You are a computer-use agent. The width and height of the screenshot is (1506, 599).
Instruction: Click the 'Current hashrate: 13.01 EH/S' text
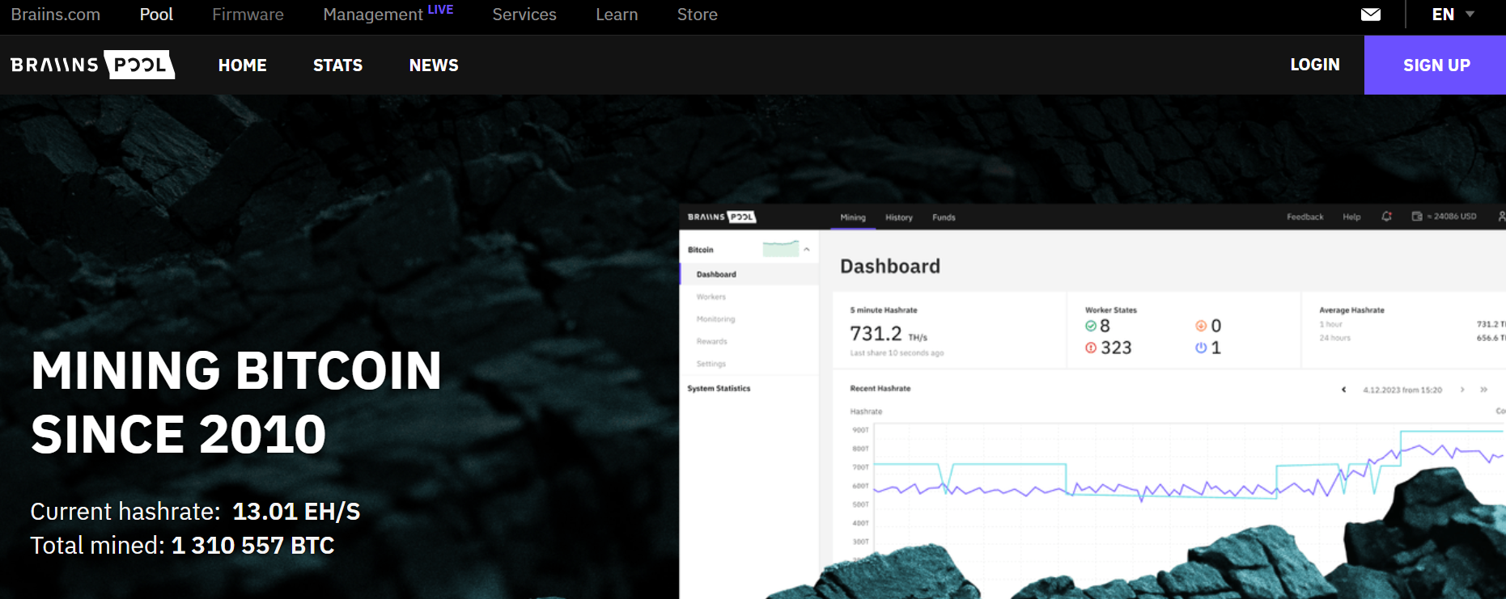click(195, 512)
